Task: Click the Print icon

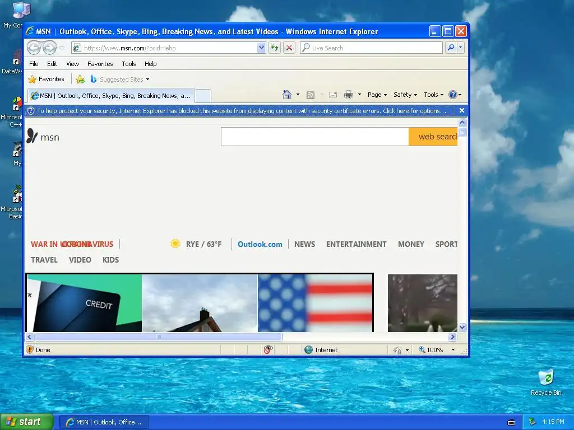Action: 349,95
